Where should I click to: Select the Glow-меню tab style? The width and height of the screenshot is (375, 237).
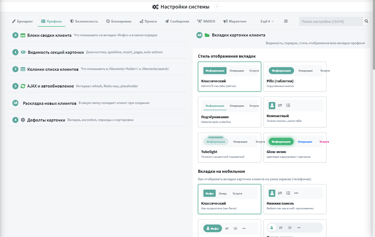click(295, 148)
